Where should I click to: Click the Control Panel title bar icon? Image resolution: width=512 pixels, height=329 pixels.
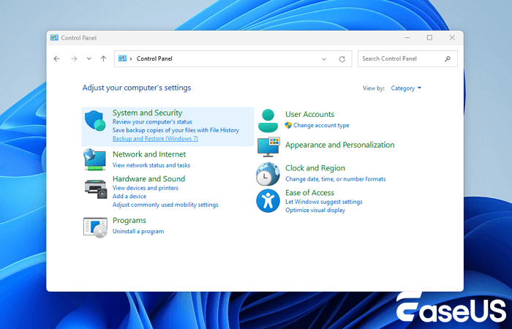[x=54, y=37]
